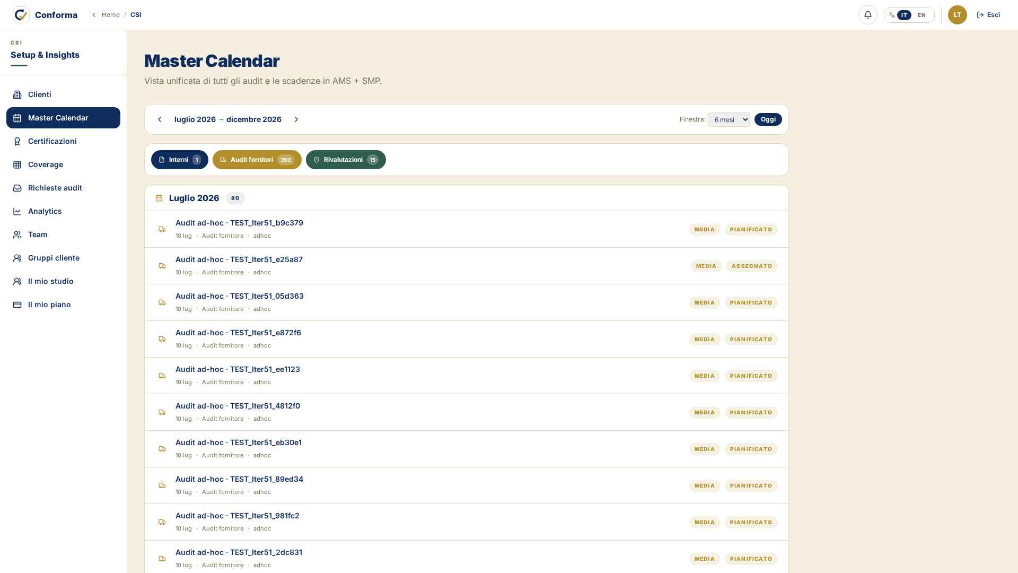Open the LT user avatar

click(958, 15)
